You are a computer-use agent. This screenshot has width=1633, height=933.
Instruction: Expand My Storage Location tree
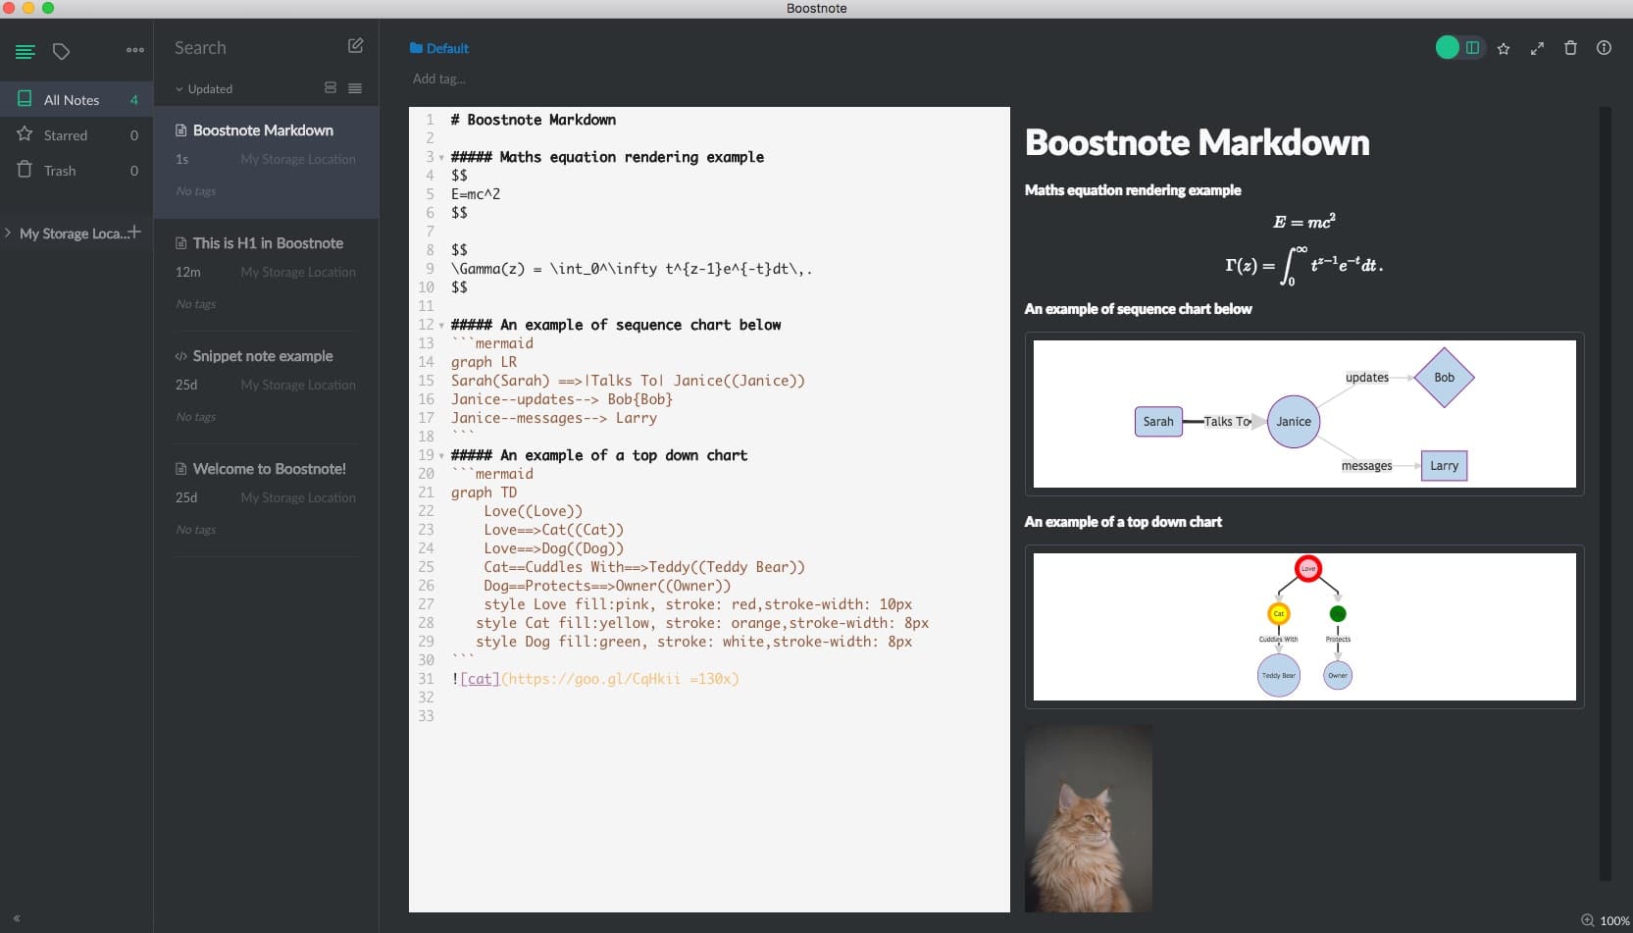8,233
